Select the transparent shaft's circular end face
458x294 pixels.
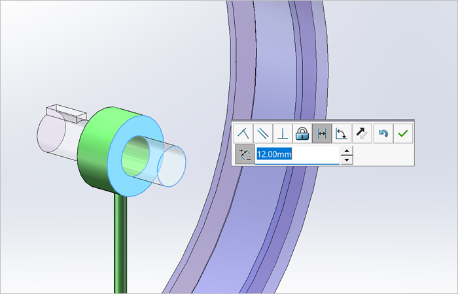tap(171, 167)
